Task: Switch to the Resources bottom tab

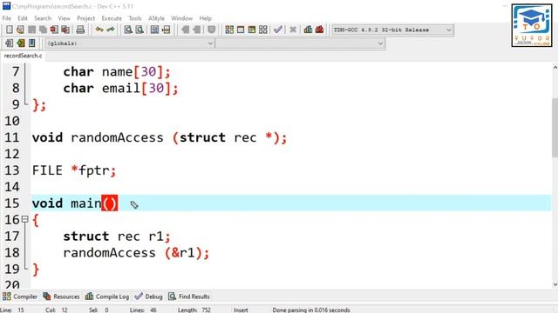Action: click(x=61, y=296)
